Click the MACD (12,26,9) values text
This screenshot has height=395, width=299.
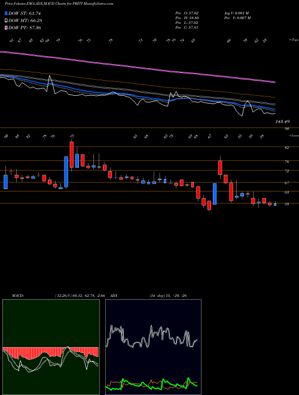coord(81,296)
